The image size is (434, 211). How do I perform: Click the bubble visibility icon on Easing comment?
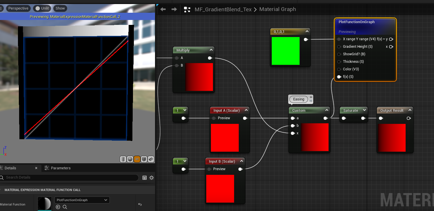pos(311,101)
